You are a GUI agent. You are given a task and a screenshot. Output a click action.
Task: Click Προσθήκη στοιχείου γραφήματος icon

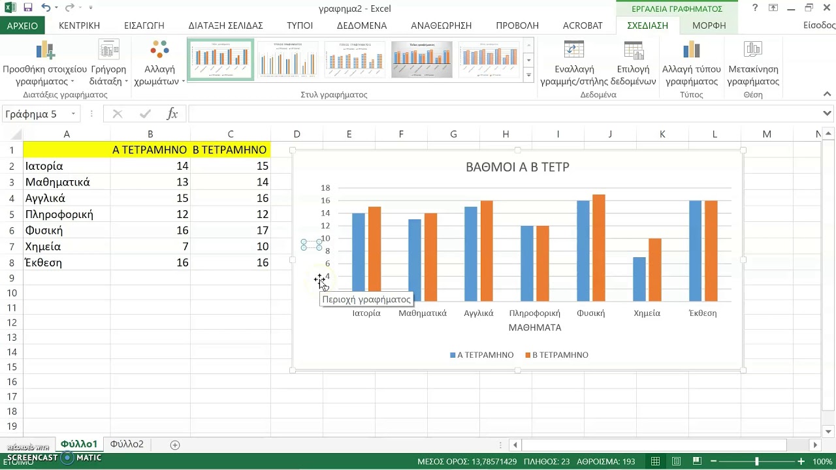44,50
